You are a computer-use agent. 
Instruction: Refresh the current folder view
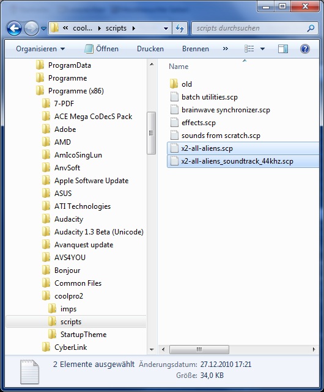(x=180, y=28)
